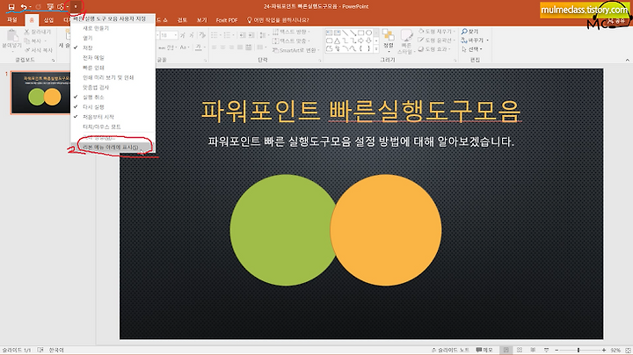The width and height of the screenshot is (633, 355).
Task: Choose 리본 메뉴 아래에 표시 menu item
Action: click(113, 148)
